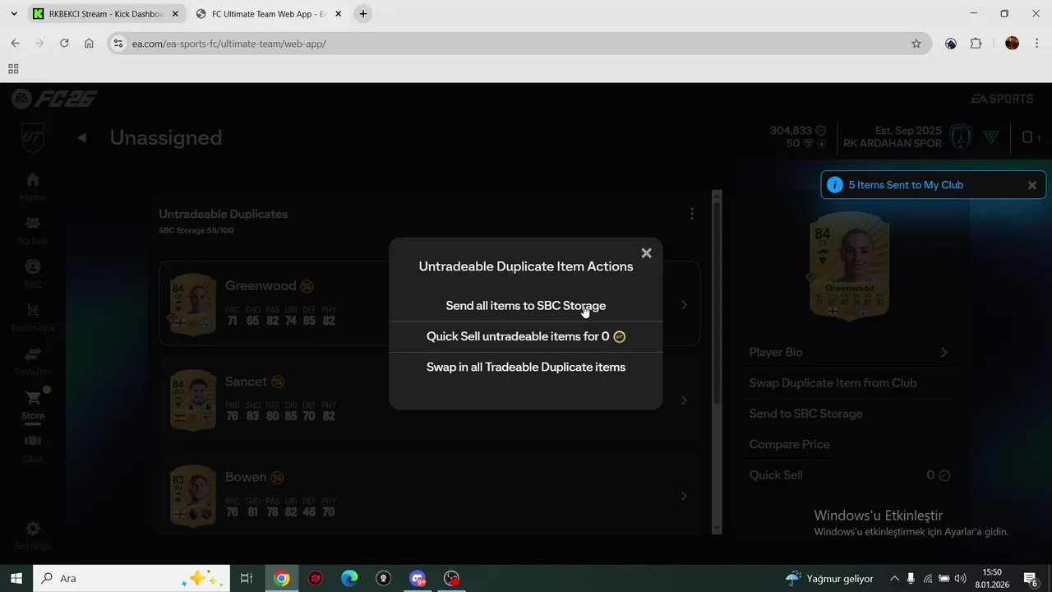
Task: Close the Untradeable Duplicate Item Actions dialog
Action: [x=646, y=253]
